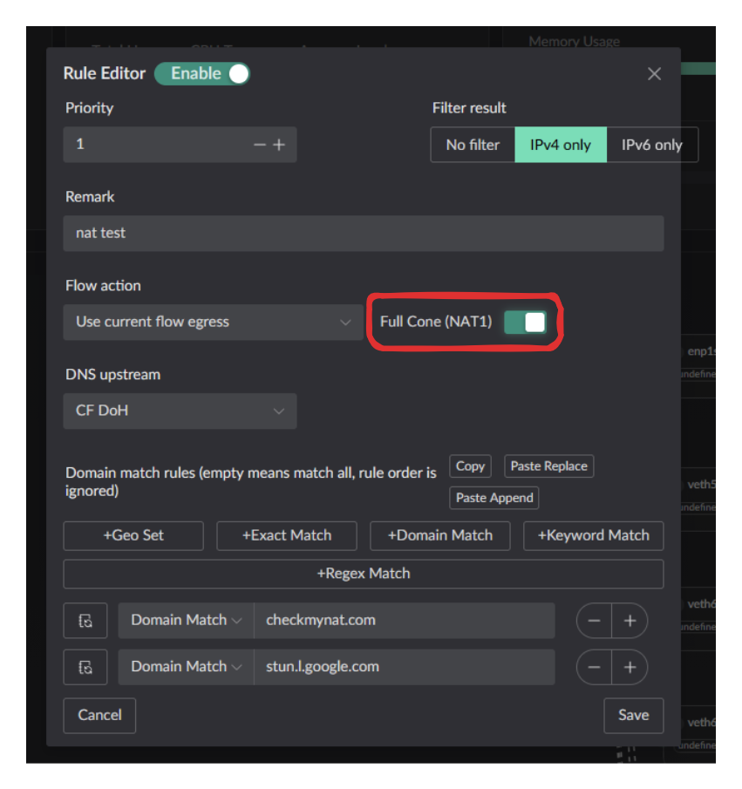Save the rule
The image size is (742, 789).
[633, 716]
